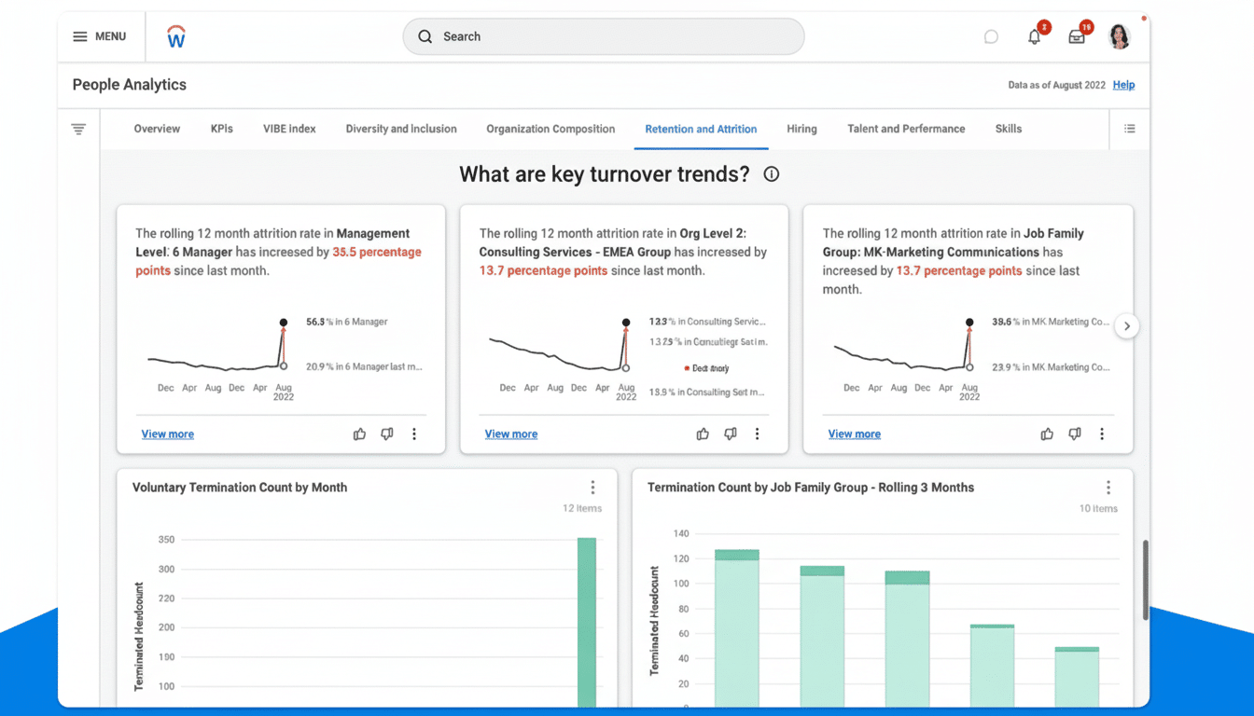Open the filter icon beside the tabs
The height and width of the screenshot is (716, 1254).
pyautogui.click(x=78, y=129)
